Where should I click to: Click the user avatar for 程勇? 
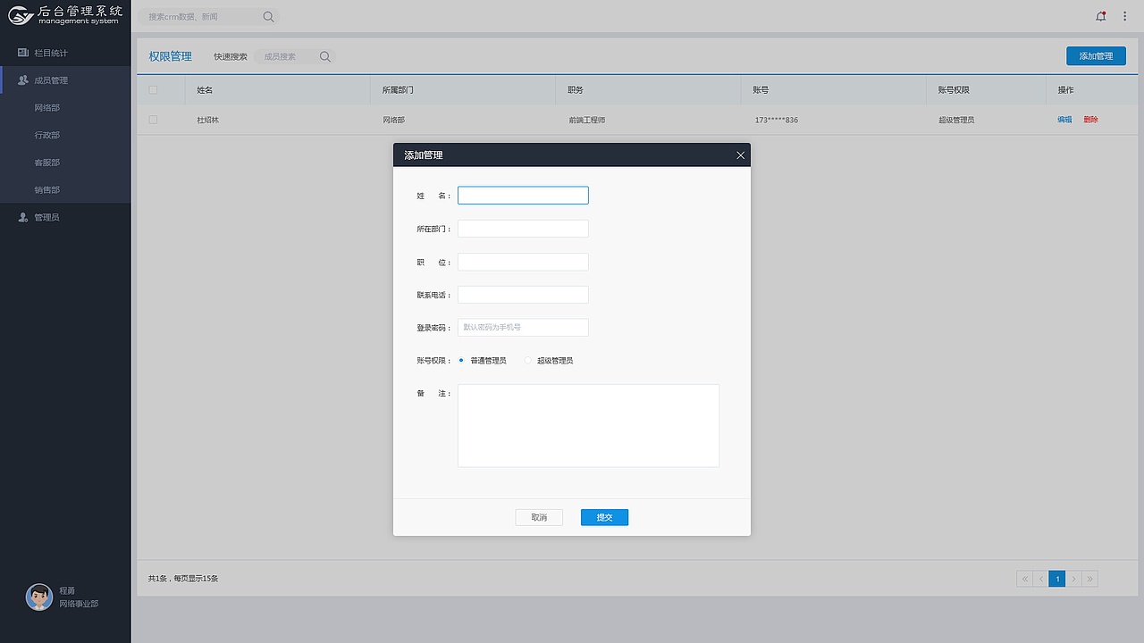point(39,597)
